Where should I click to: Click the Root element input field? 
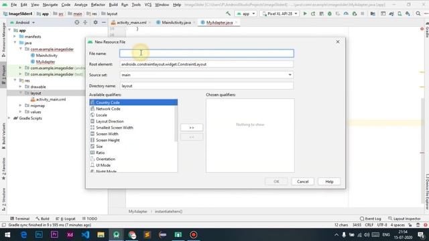point(206,64)
